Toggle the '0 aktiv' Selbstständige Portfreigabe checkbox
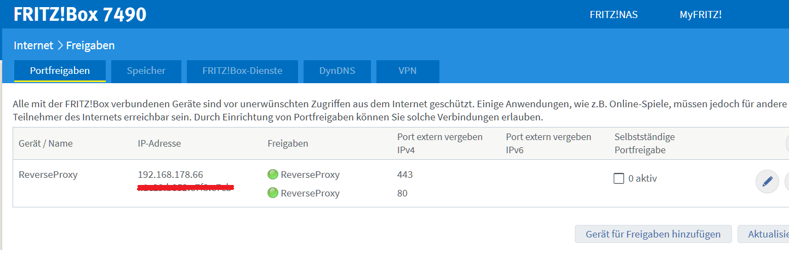The width and height of the screenshot is (789, 255). coord(619,178)
